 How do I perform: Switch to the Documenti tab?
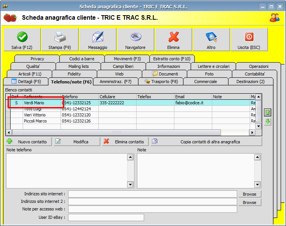pyautogui.click(x=165, y=74)
